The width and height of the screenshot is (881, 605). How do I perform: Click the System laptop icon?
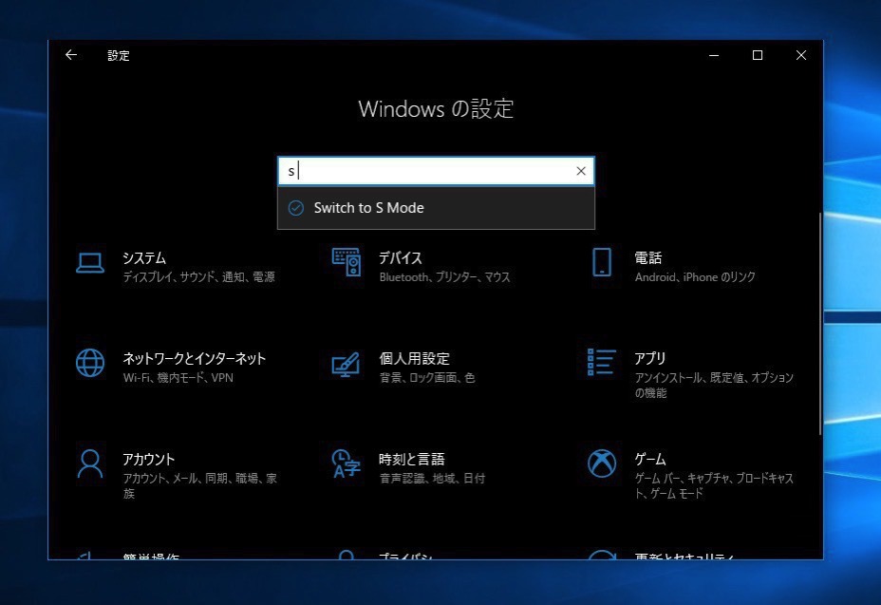tap(90, 262)
